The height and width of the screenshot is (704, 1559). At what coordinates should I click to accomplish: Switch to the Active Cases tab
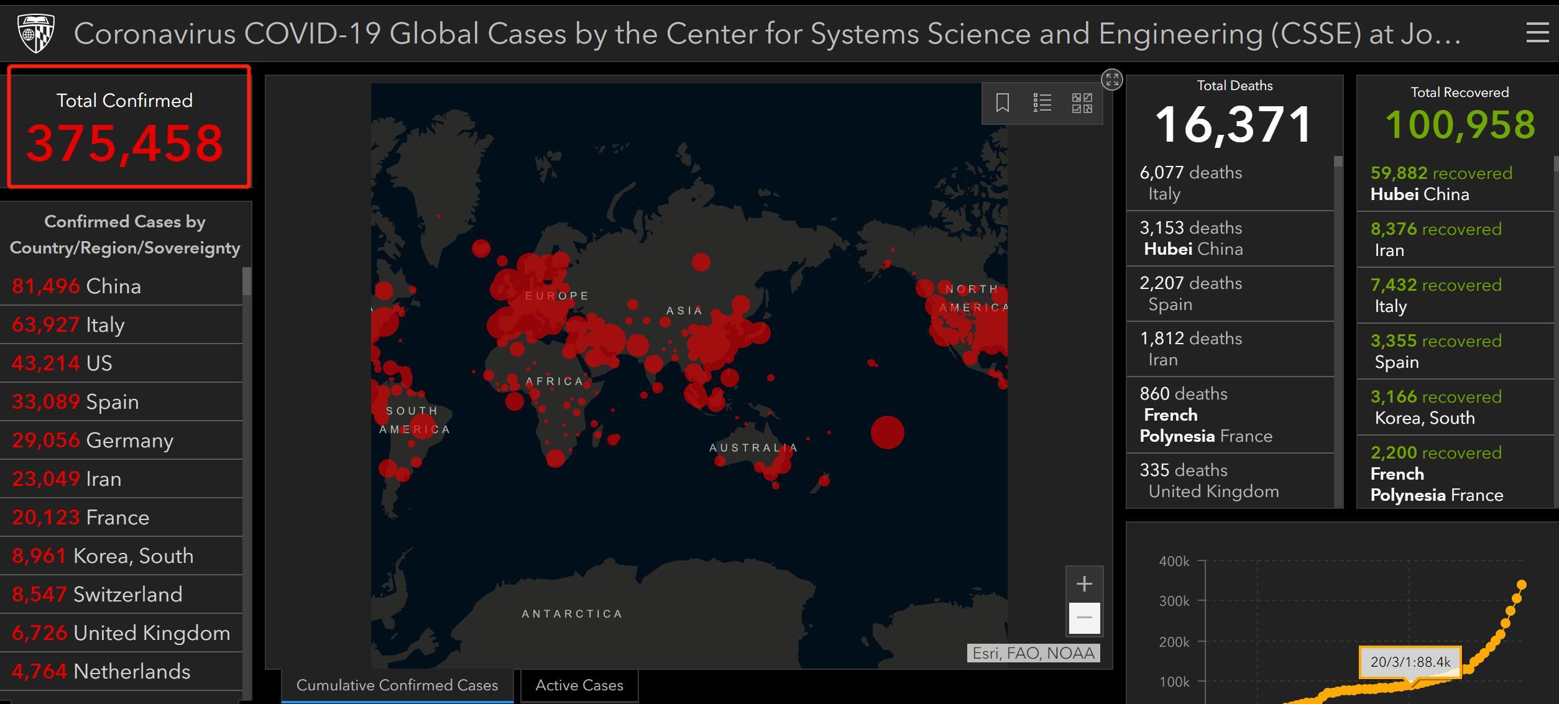click(579, 685)
